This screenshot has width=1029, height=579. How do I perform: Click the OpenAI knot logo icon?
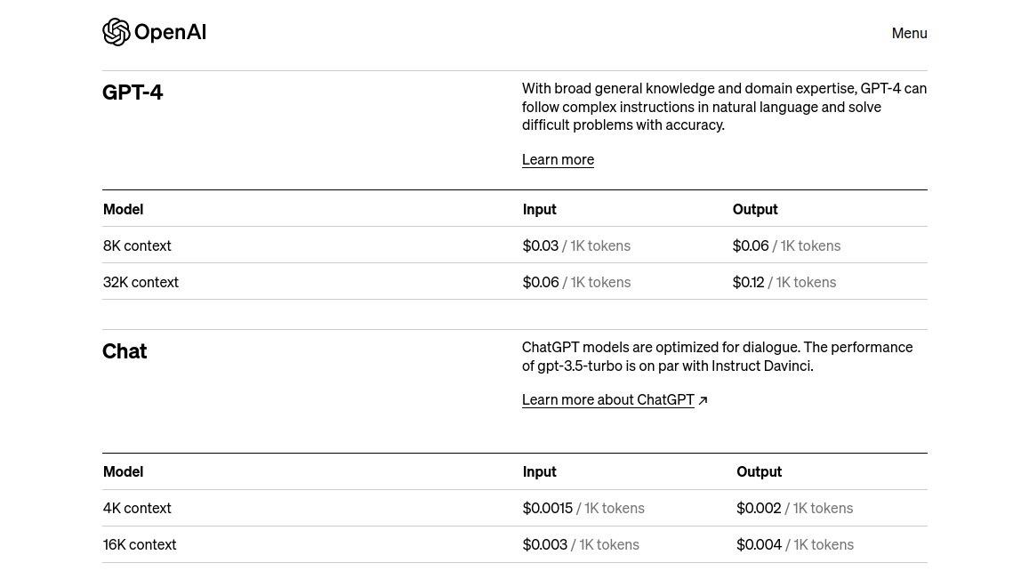(x=117, y=33)
